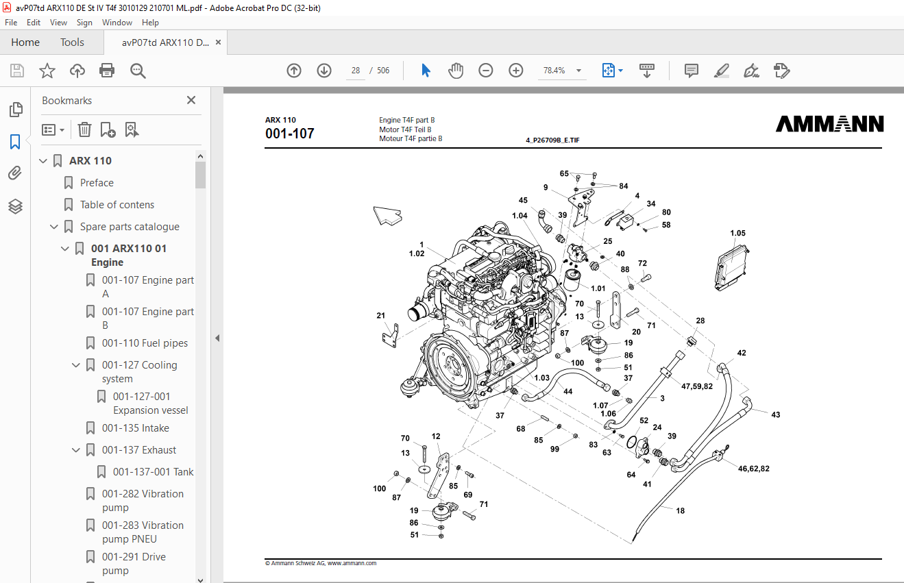904x583 pixels.
Task: Open the Table of contens bookmark
Action: [117, 205]
